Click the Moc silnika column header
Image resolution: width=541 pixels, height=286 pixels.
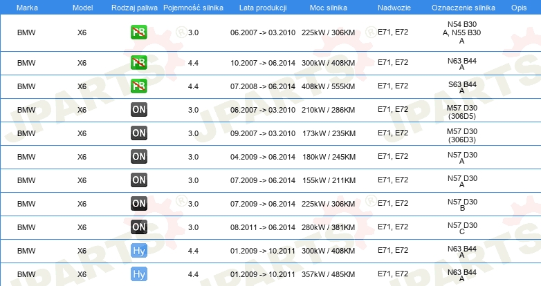(x=329, y=8)
